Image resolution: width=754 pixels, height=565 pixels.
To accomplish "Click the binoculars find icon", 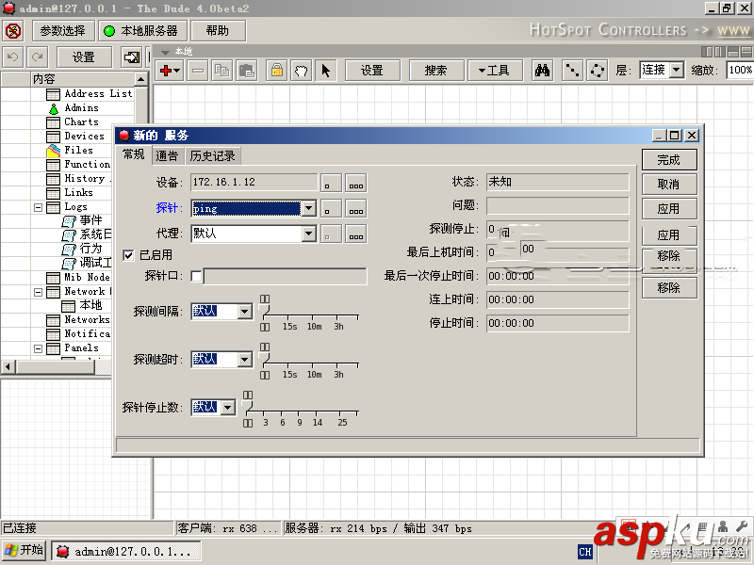I will [543, 71].
